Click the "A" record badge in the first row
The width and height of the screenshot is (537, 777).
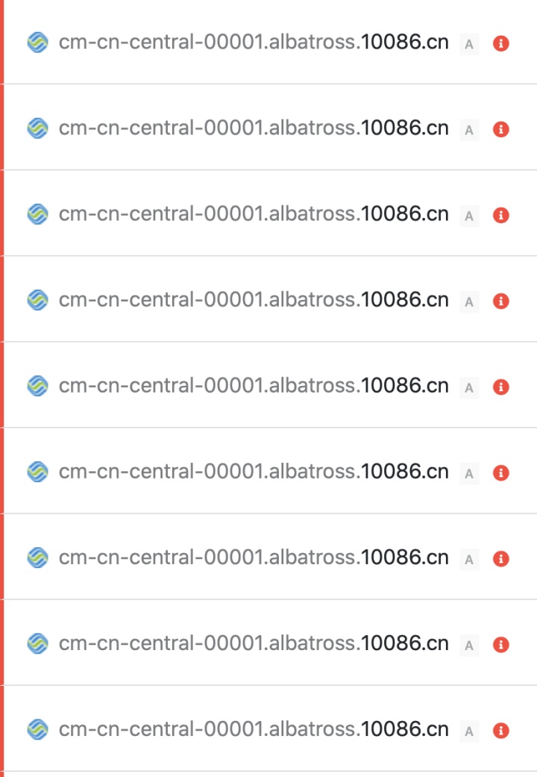point(468,44)
